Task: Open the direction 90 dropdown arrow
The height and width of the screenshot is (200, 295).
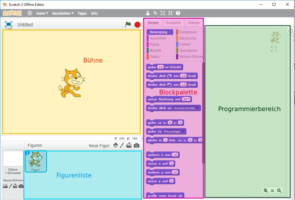Action: (x=189, y=99)
